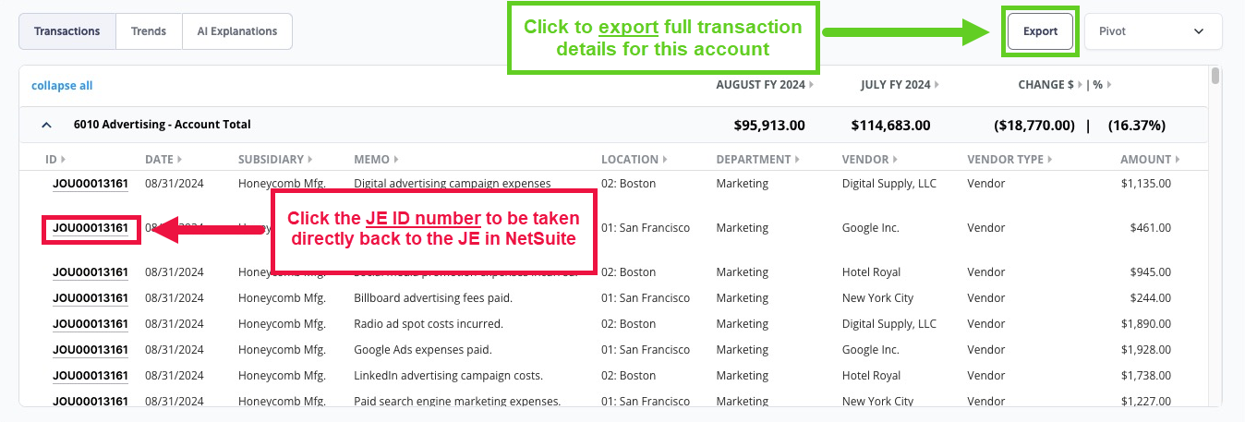Click the collapse all link
The width and height of the screenshot is (1245, 422).
point(62,86)
